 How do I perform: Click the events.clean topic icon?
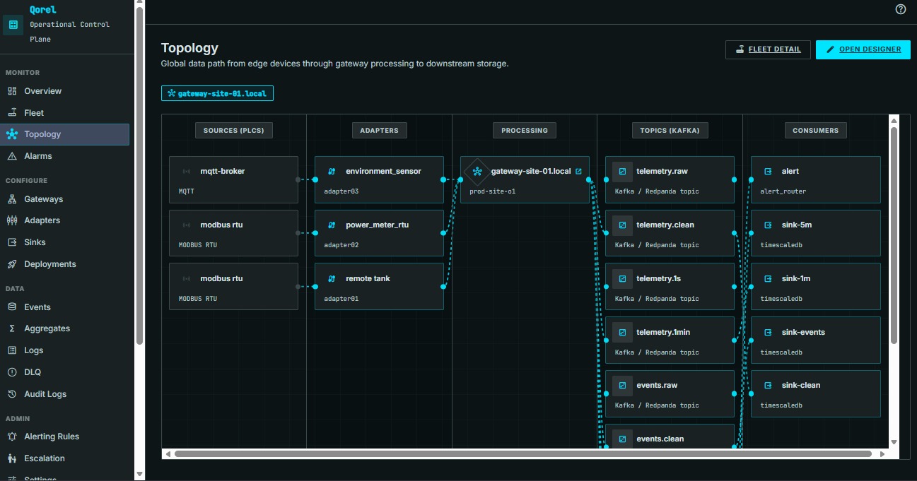(x=623, y=439)
